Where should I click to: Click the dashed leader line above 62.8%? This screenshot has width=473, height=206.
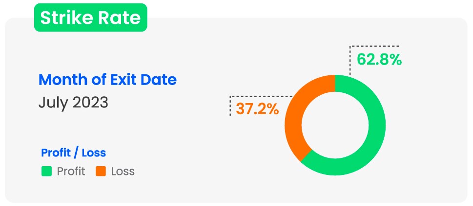pos(374,47)
